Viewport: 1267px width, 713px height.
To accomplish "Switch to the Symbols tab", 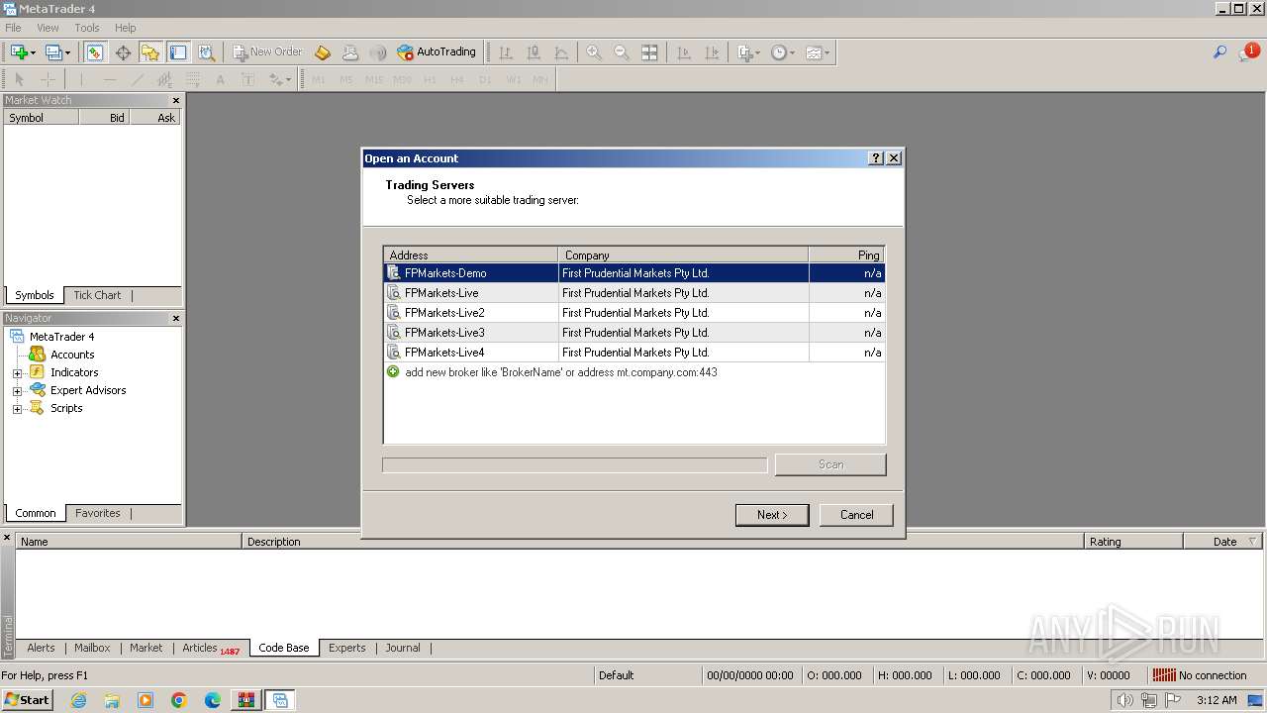I will [35, 295].
